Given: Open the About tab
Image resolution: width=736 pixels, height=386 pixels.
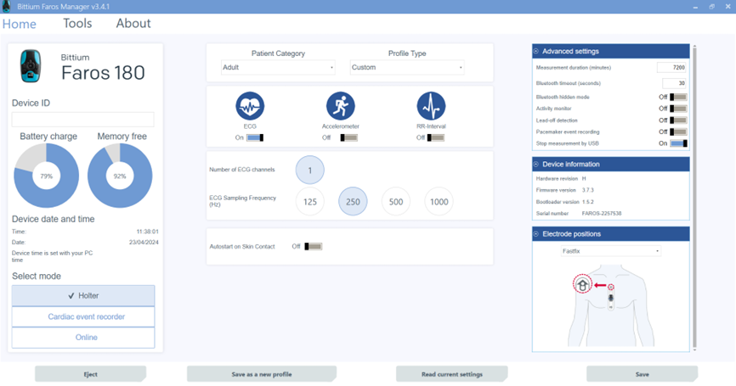Looking at the screenshot, I should 133,24.
